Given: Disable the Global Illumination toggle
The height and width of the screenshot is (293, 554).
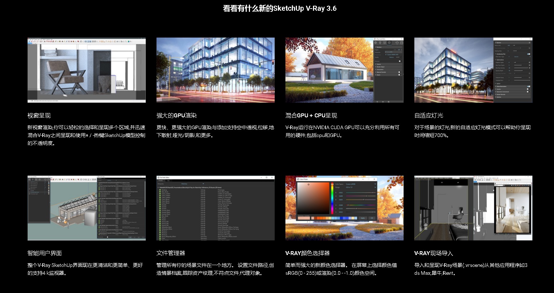Looking at the screenshot, I should (528, 86).
